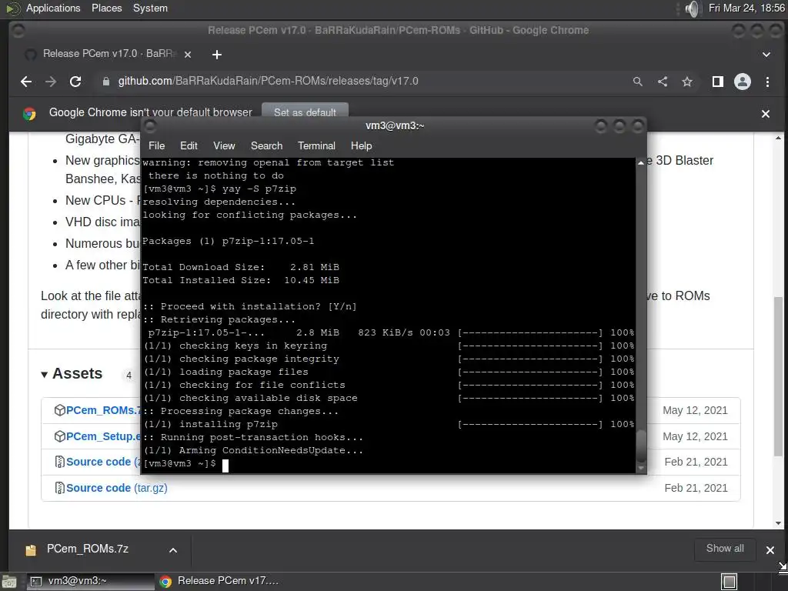Click the Chrome page scroll-down arrow
This screenshot has height=591, width=788.
(x=779, y=523)
